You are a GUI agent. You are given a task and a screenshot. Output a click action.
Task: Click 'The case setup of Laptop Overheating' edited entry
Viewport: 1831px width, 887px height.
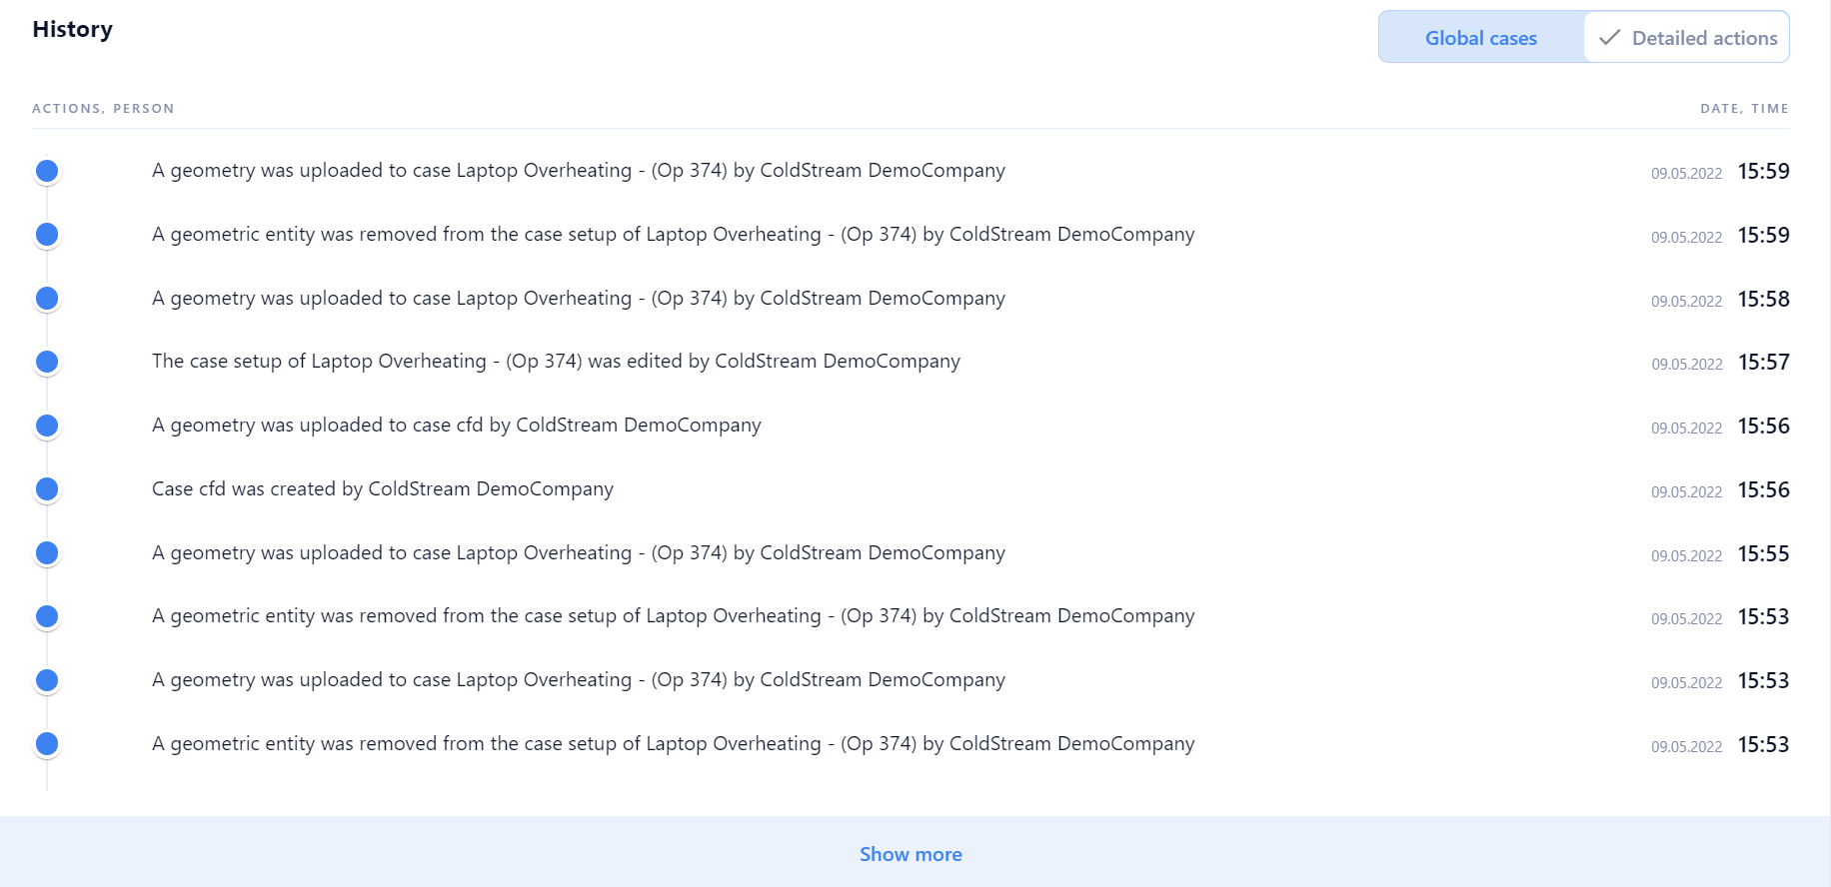tap(556, 362)
